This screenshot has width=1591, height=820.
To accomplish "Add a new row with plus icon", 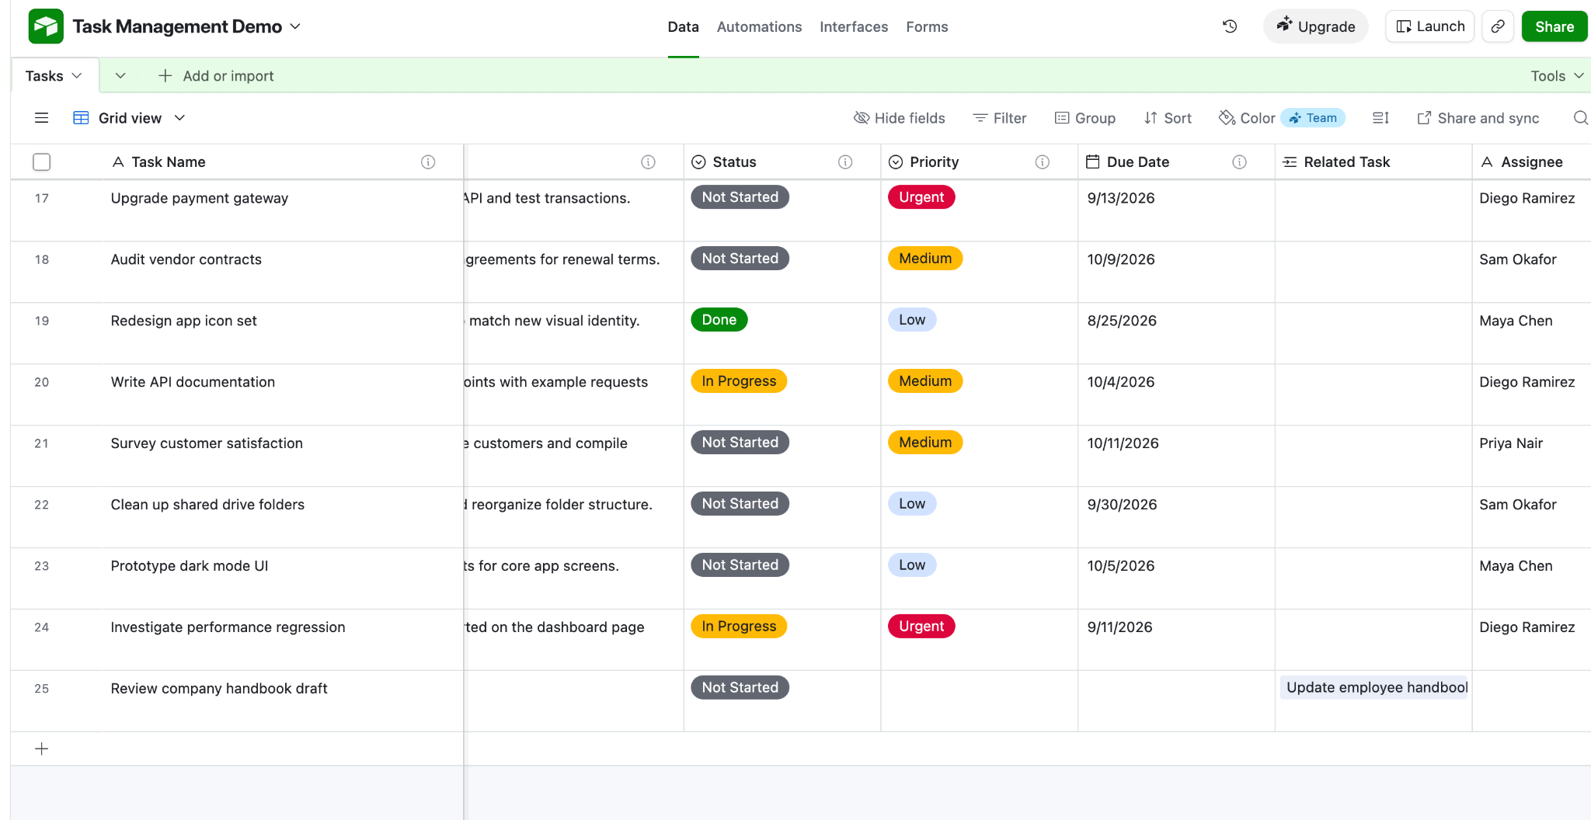I will [x=42, y=749].
